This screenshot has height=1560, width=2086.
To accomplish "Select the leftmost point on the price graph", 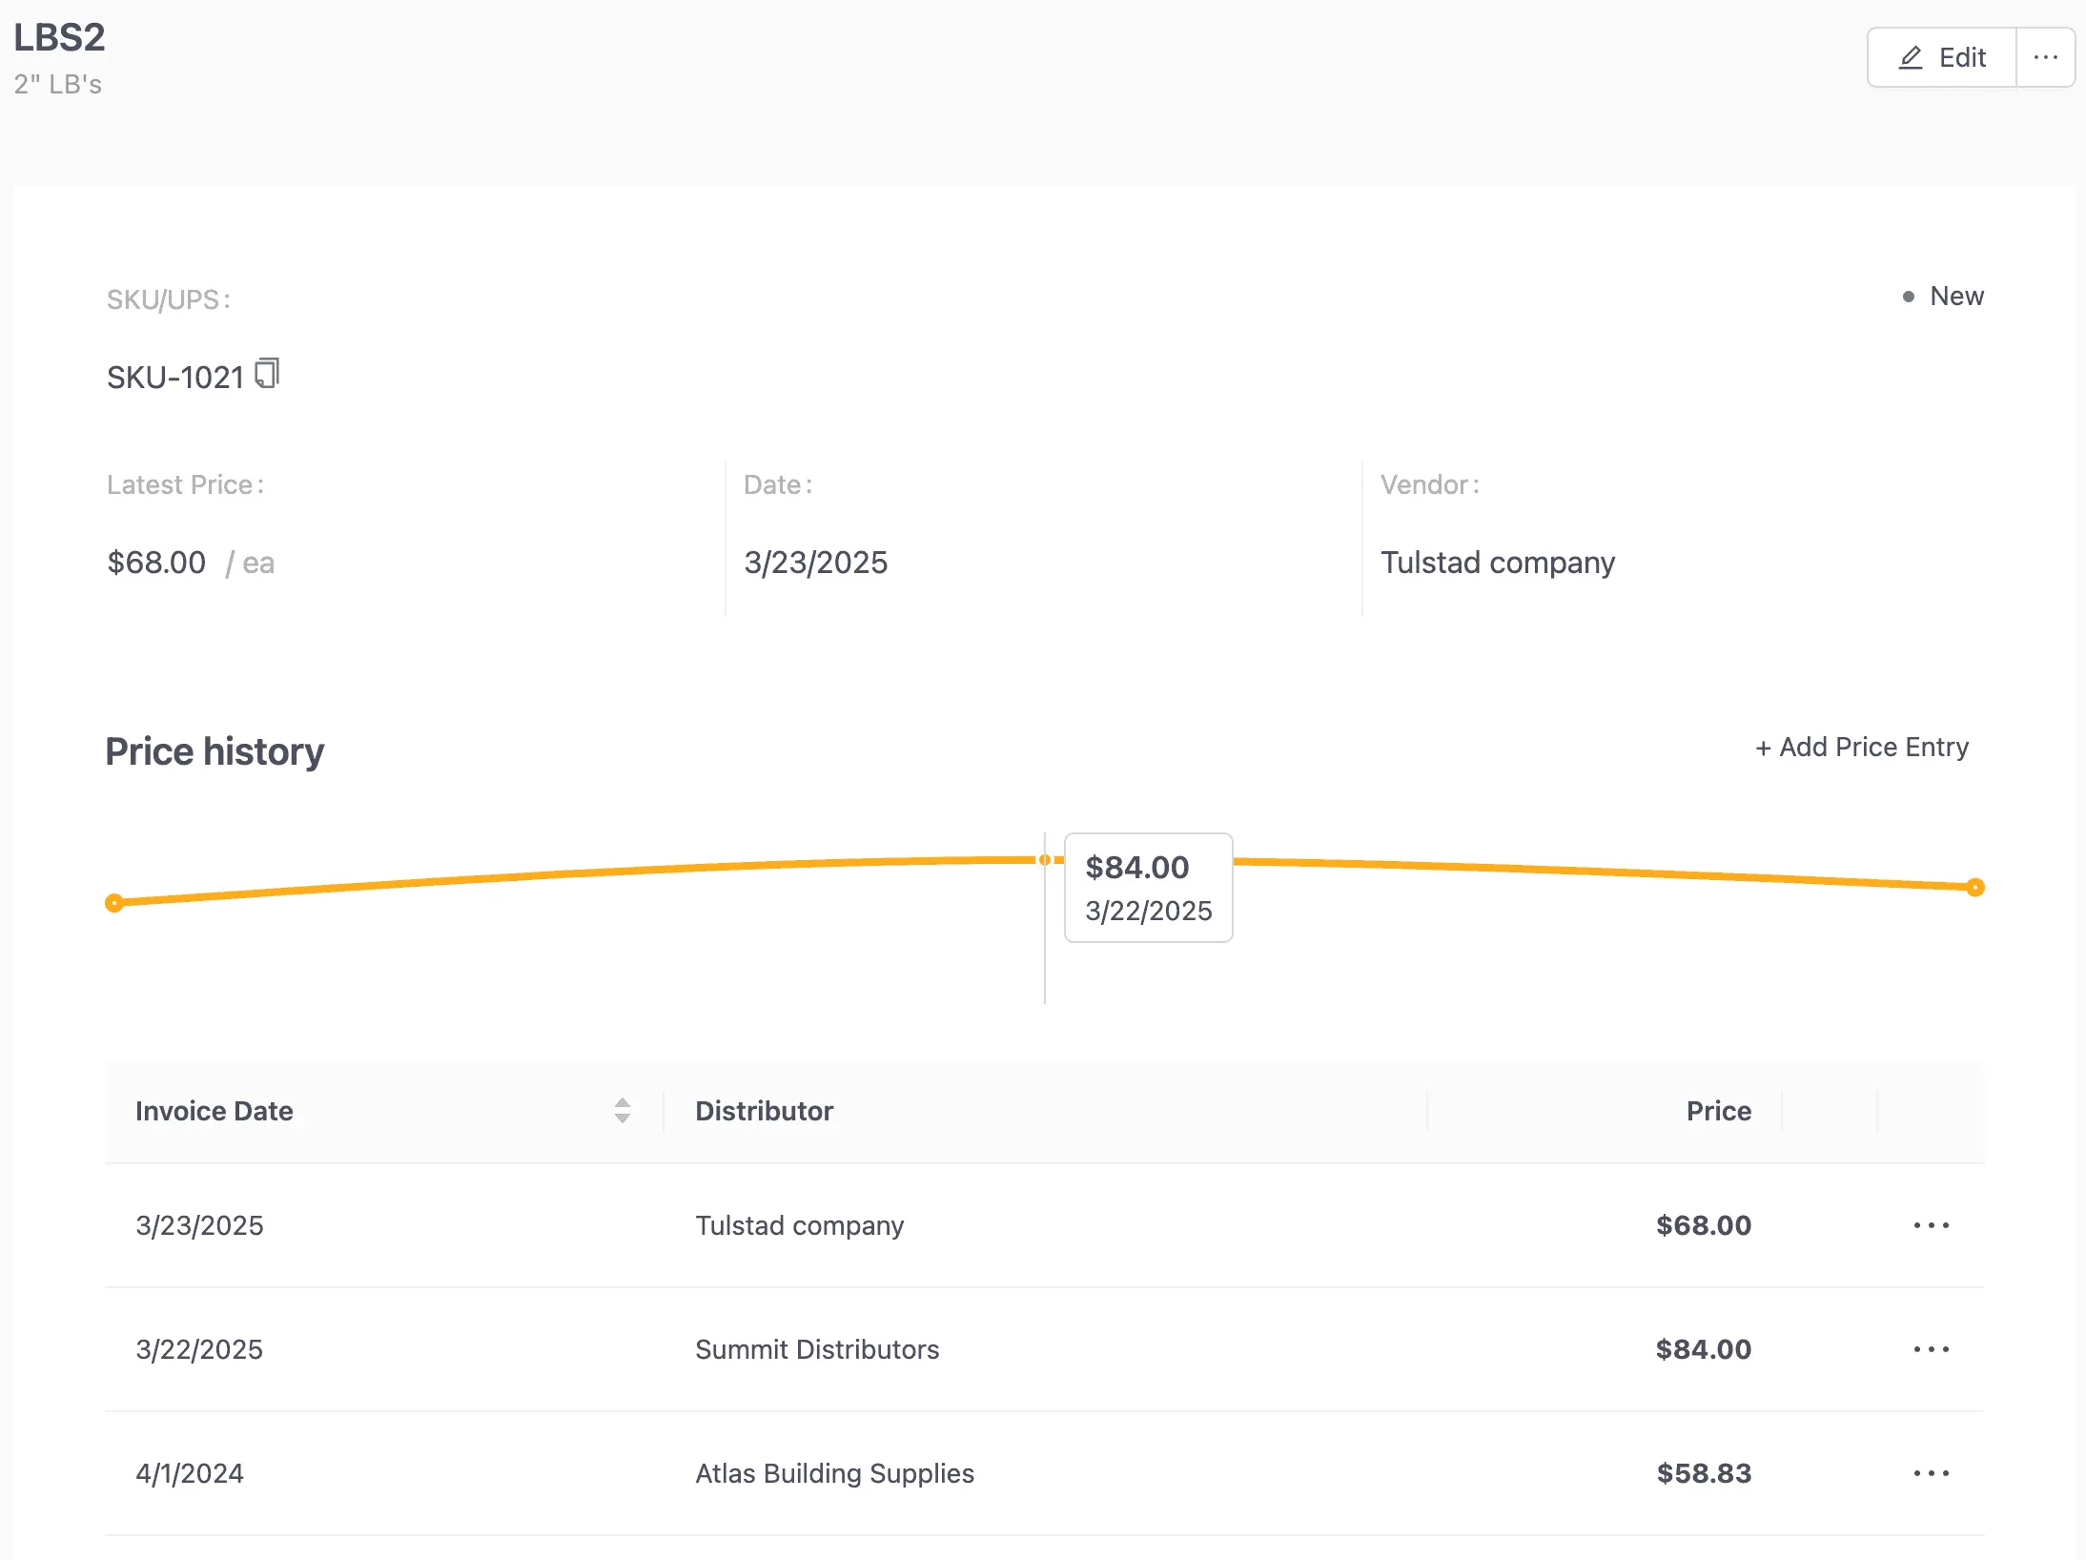I will click(115, 901).
